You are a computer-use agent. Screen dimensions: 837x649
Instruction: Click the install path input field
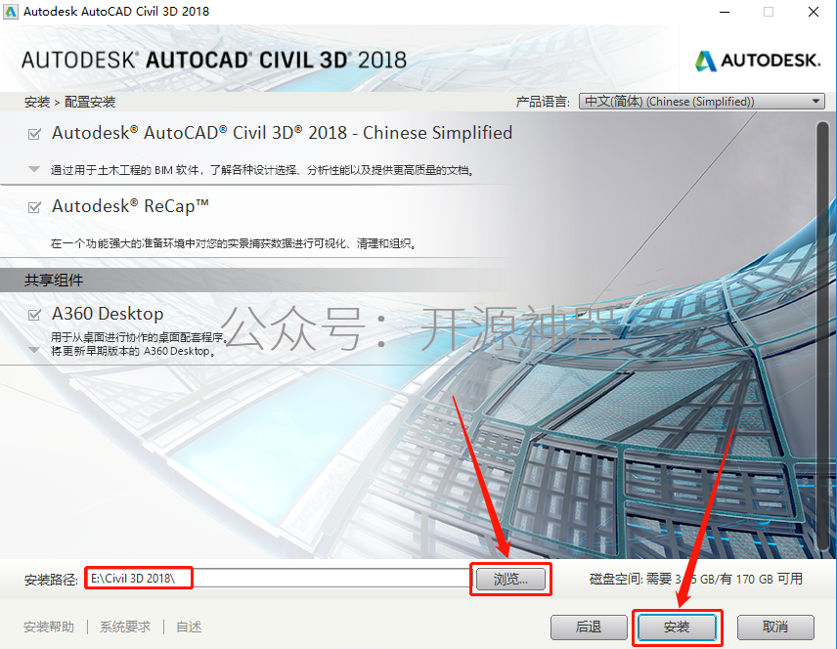tap(278, 579)
